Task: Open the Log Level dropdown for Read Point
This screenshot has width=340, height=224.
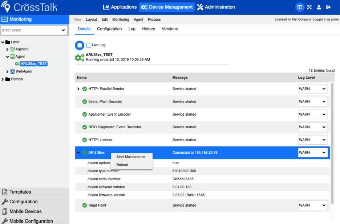Action: [313, 206]
